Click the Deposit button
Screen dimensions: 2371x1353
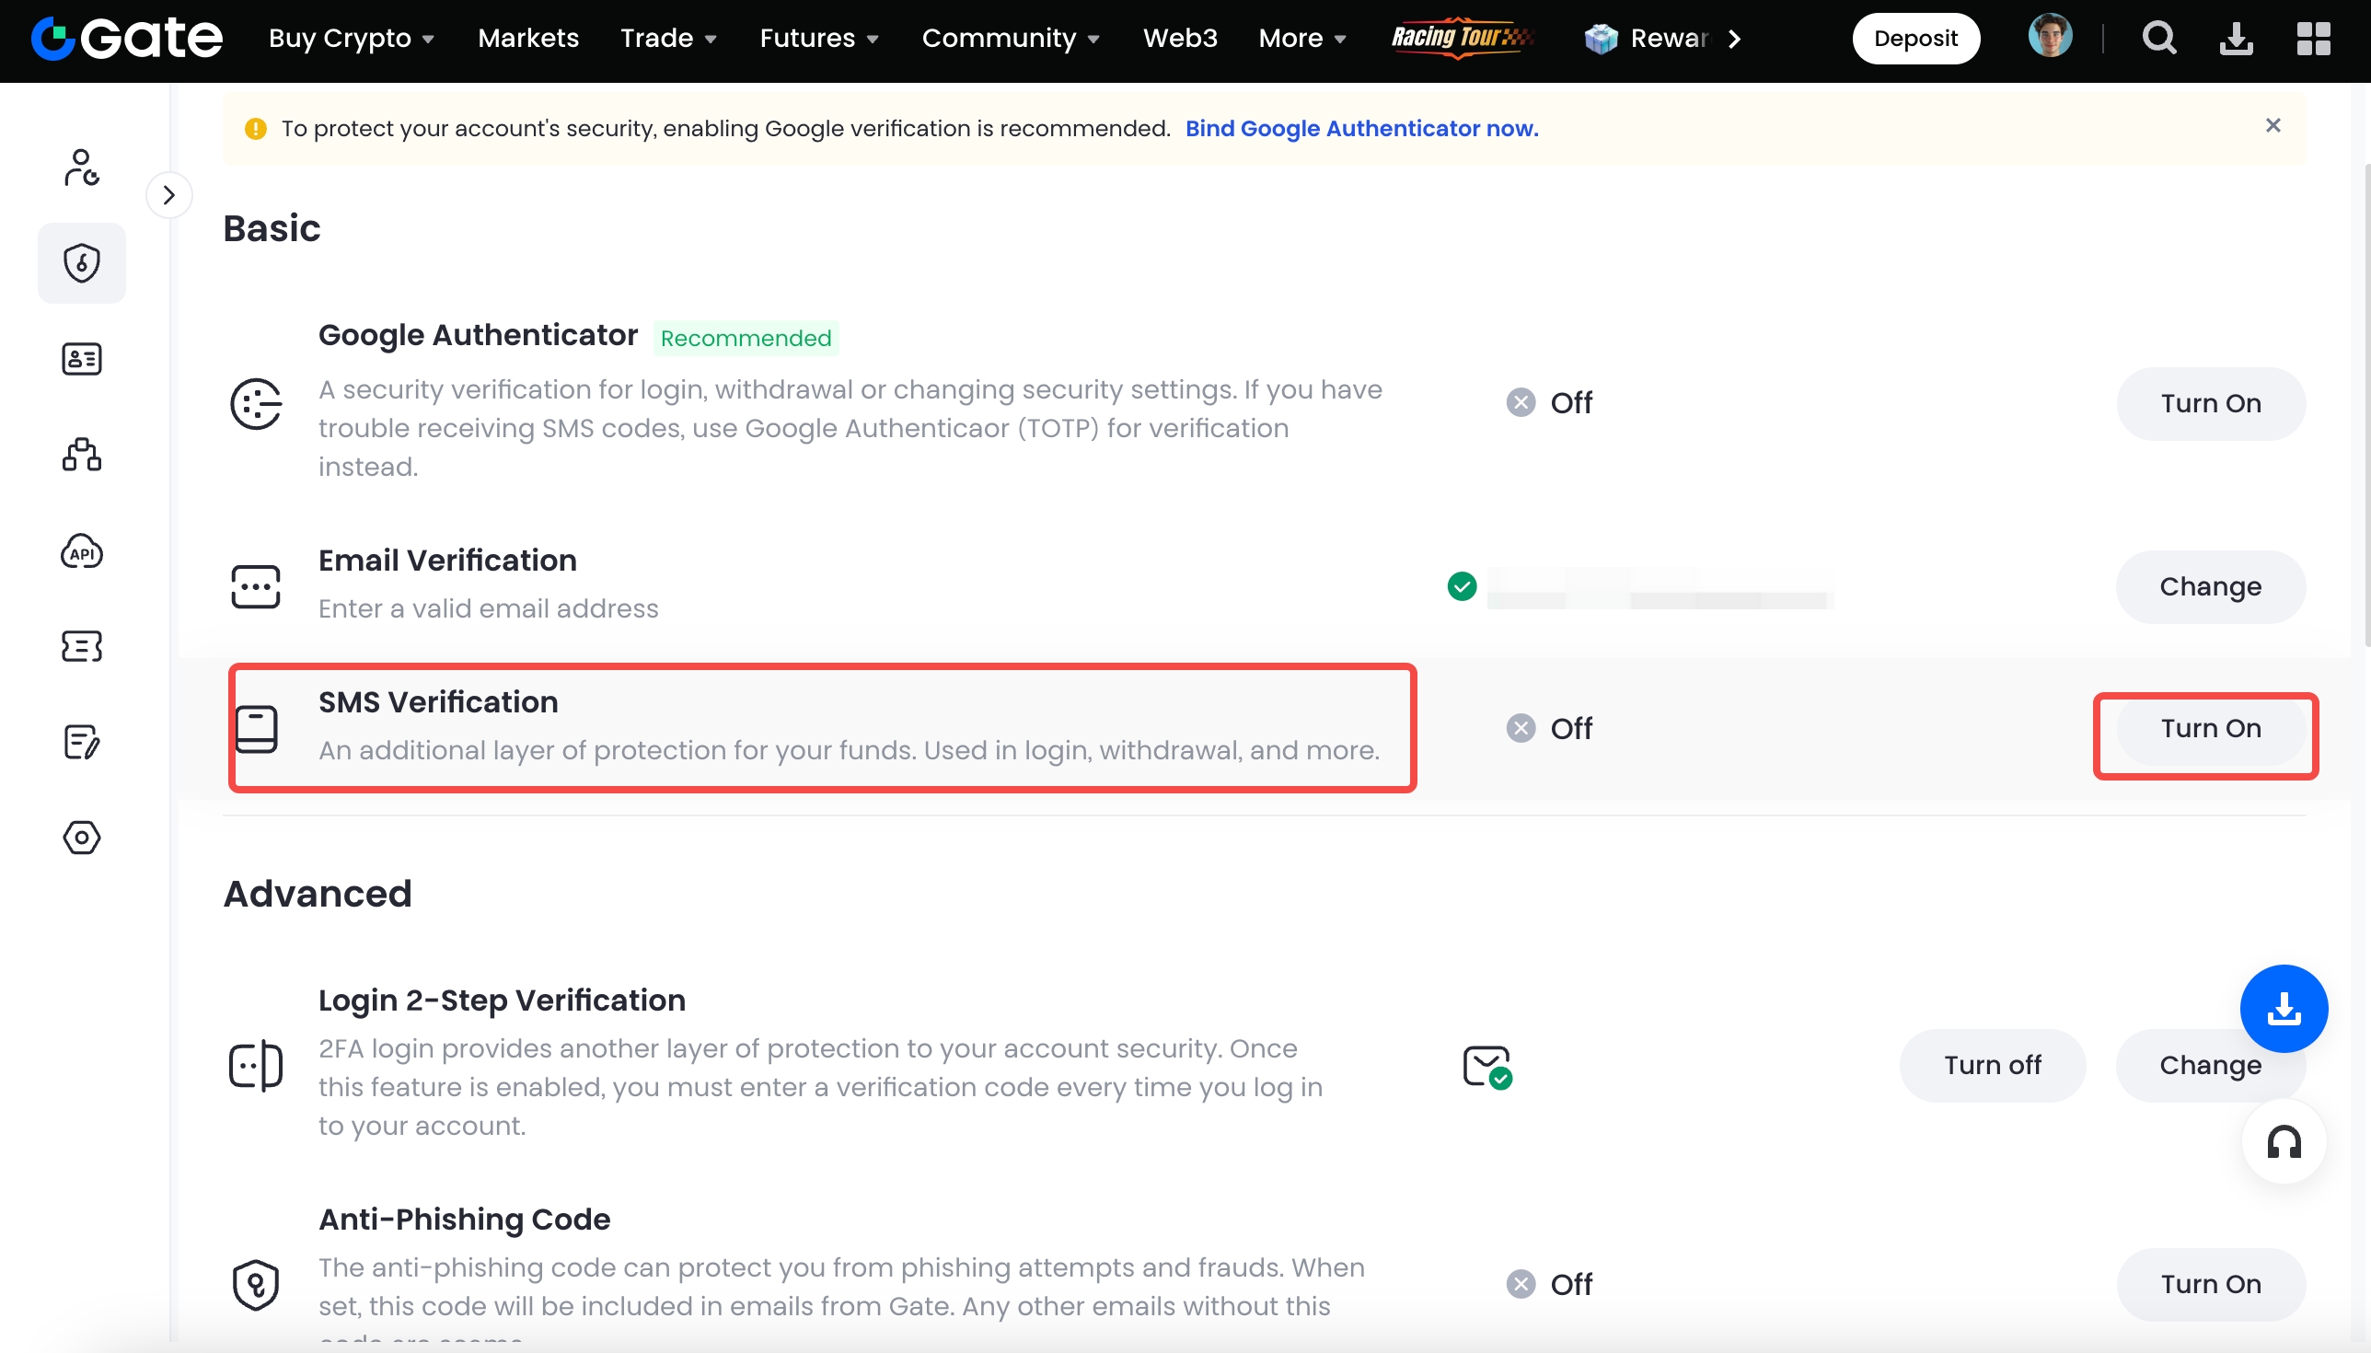pyautogui.click(x=1914, y=38)
